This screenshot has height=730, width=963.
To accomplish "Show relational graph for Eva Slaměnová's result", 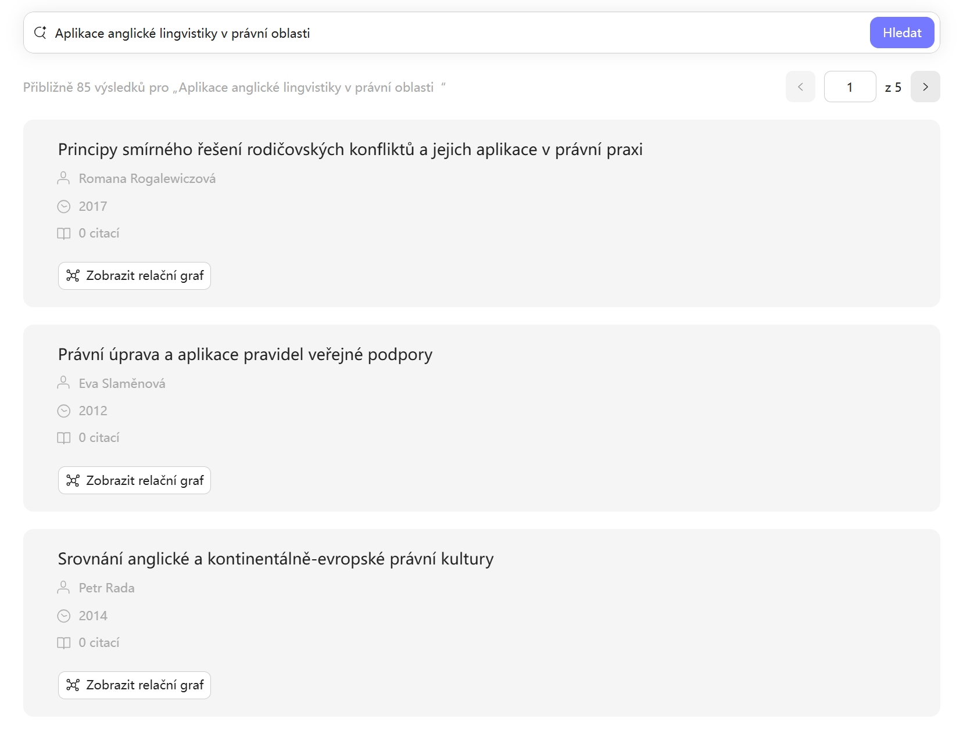I will (134, 480).
